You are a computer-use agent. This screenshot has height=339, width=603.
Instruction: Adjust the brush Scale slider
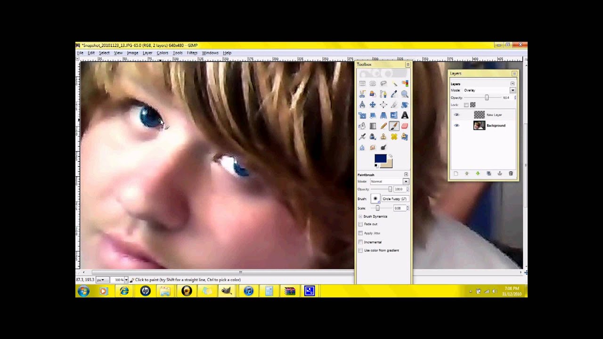pos(381,208)
